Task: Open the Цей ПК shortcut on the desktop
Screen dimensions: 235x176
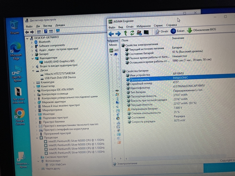Action: (x=17, y=74)
